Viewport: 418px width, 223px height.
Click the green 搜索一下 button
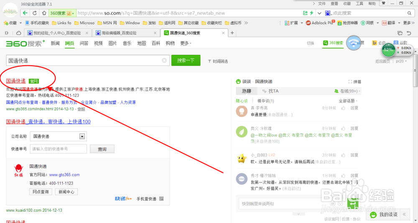(x=186, y=60)
